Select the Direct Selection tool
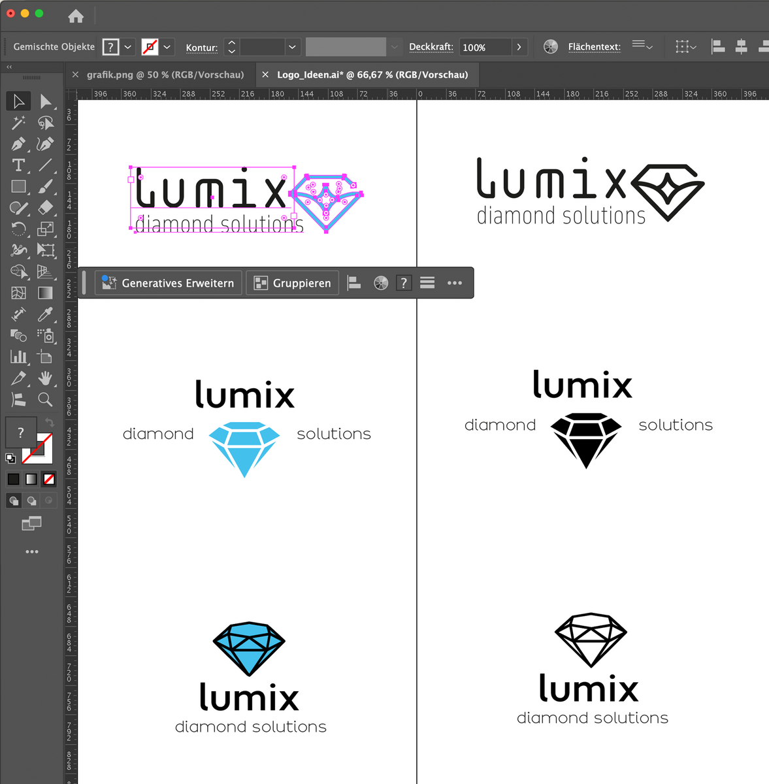 (45, 101)
